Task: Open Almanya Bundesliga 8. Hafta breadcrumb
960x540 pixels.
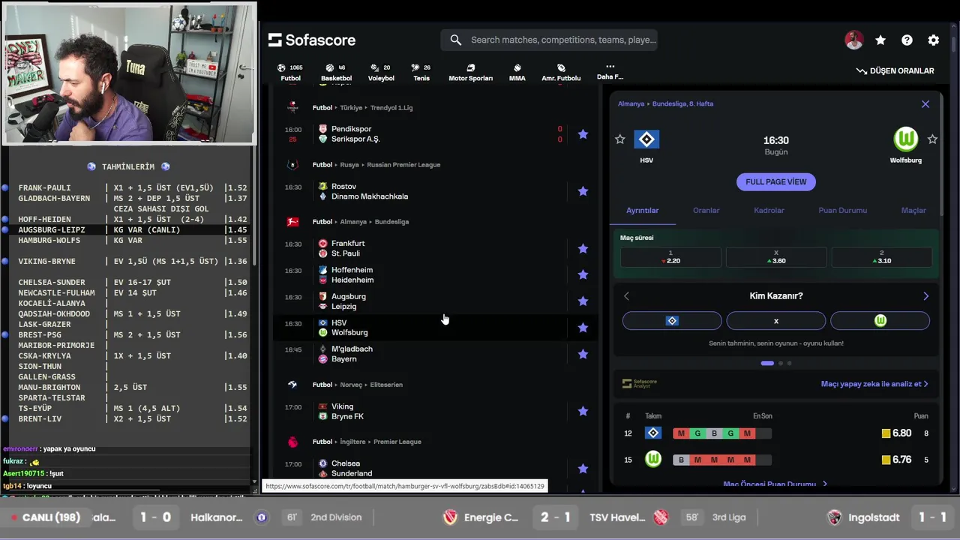Action: coord(665,104)
